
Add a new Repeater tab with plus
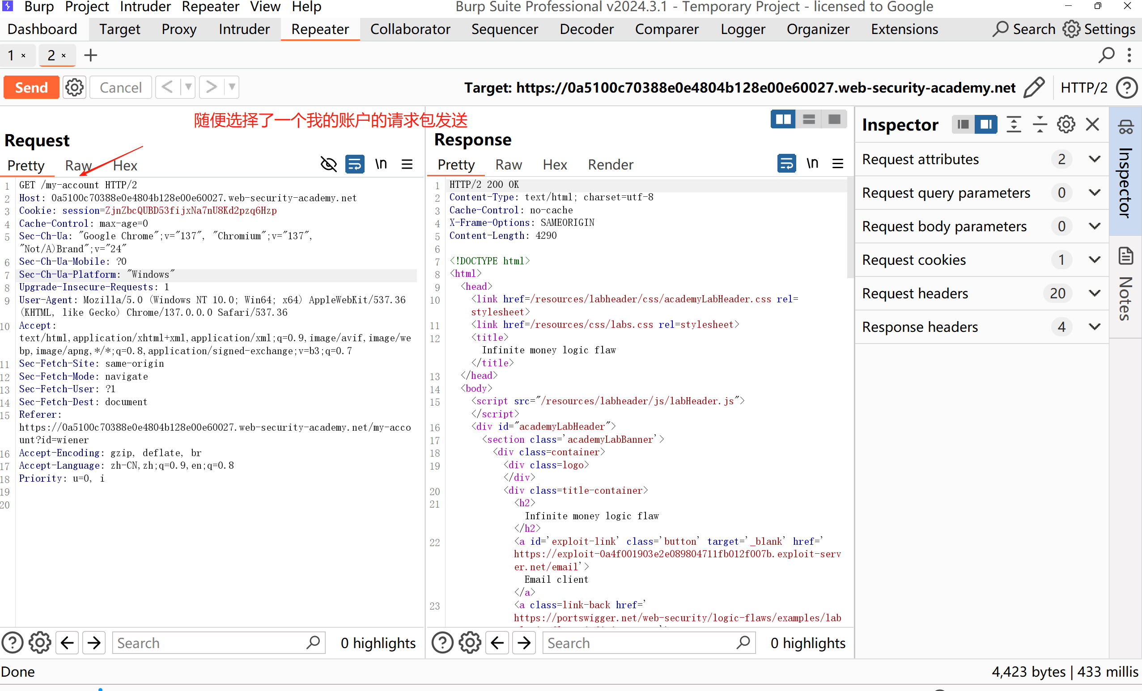coord(90,55)
